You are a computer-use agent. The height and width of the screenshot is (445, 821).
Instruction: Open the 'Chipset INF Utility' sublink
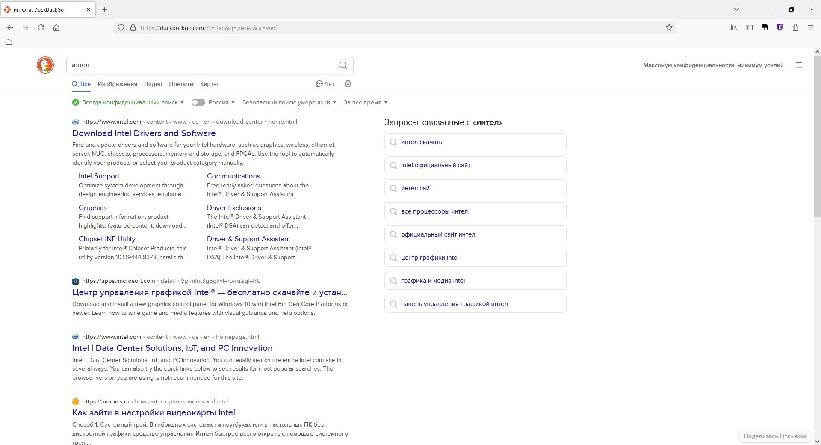[107, 239]
